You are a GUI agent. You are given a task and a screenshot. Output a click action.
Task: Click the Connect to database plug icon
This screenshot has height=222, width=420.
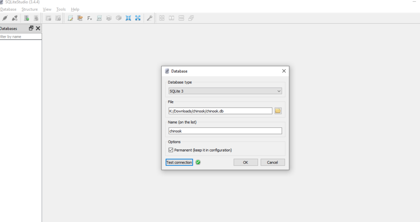pyautogui.click(x=5, y=18)
